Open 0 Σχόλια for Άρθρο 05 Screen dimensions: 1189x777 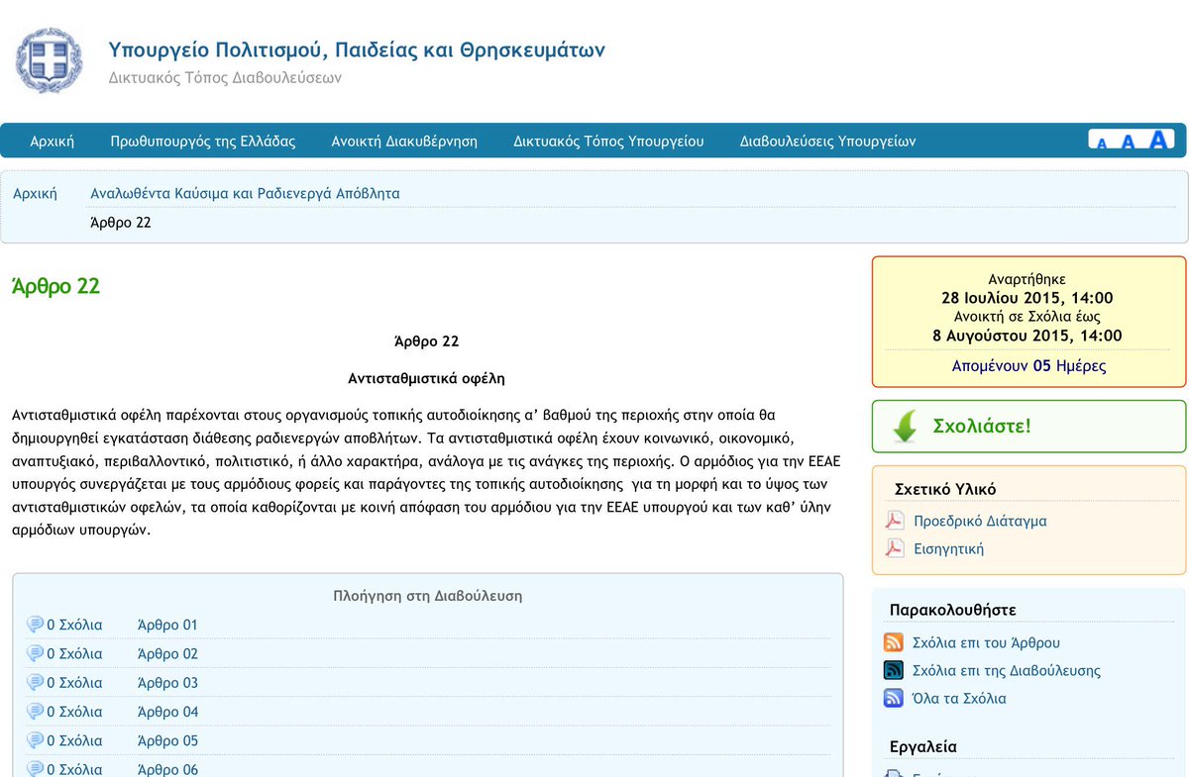[x=74, y=739]
